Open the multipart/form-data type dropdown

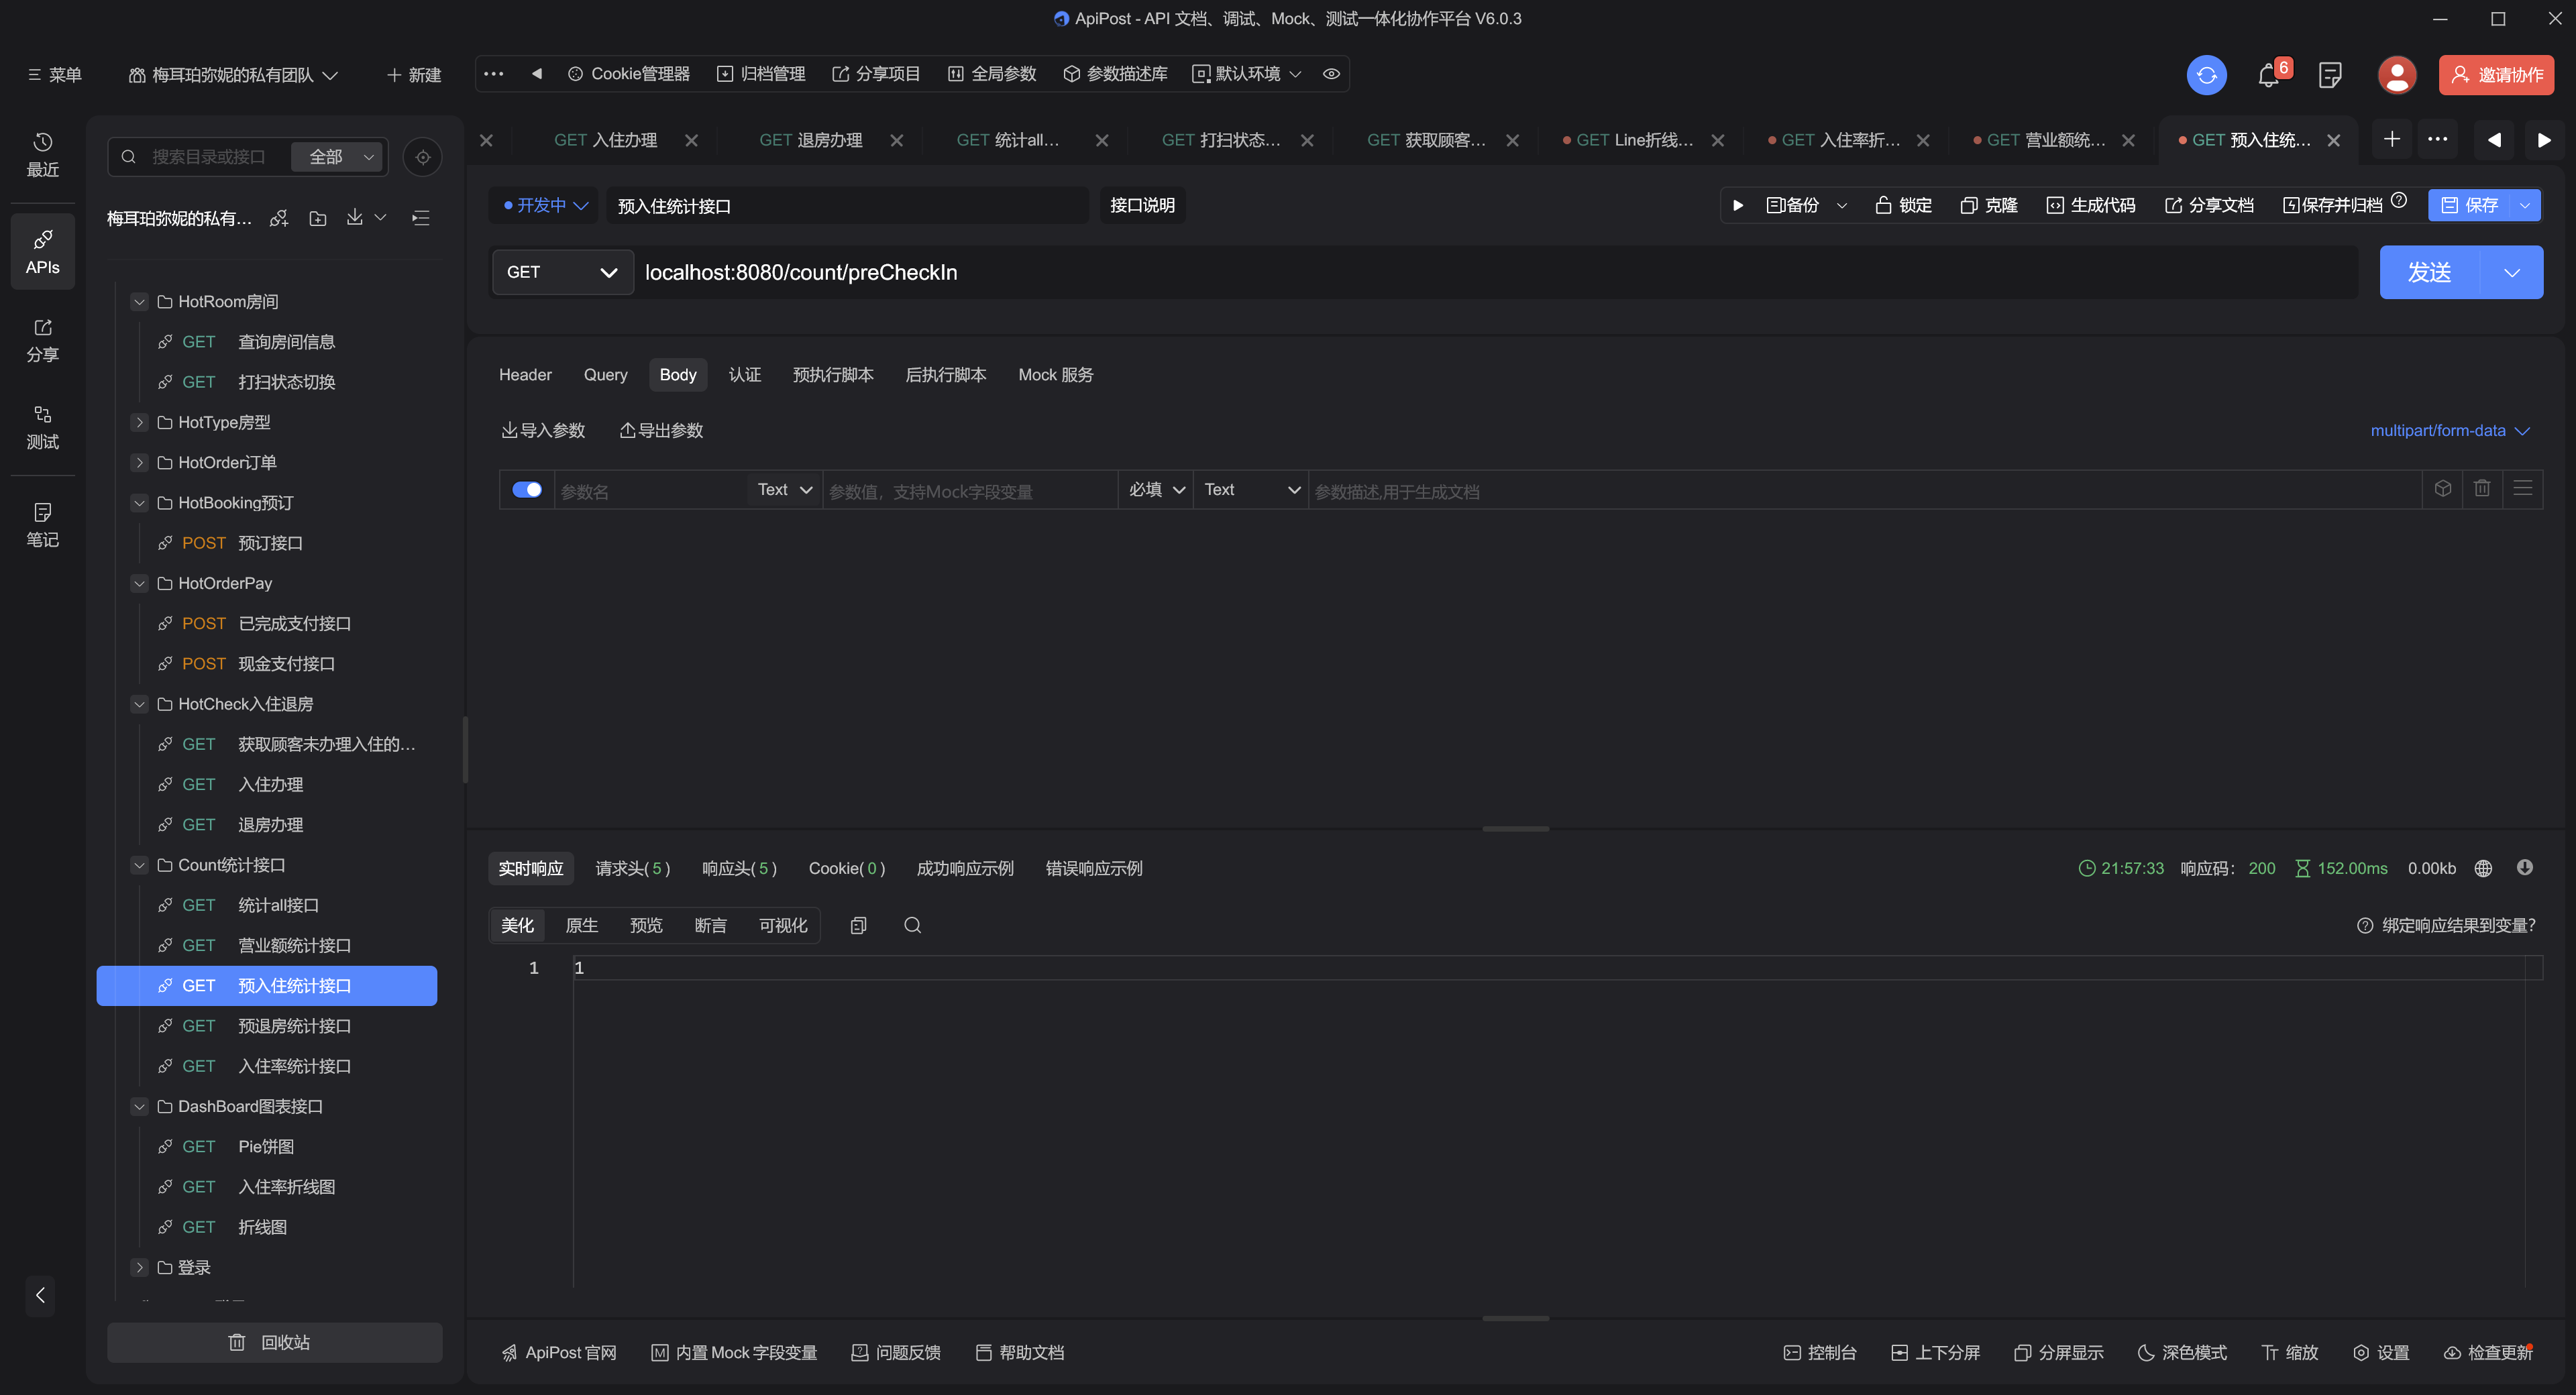(x=2450, y=430)
